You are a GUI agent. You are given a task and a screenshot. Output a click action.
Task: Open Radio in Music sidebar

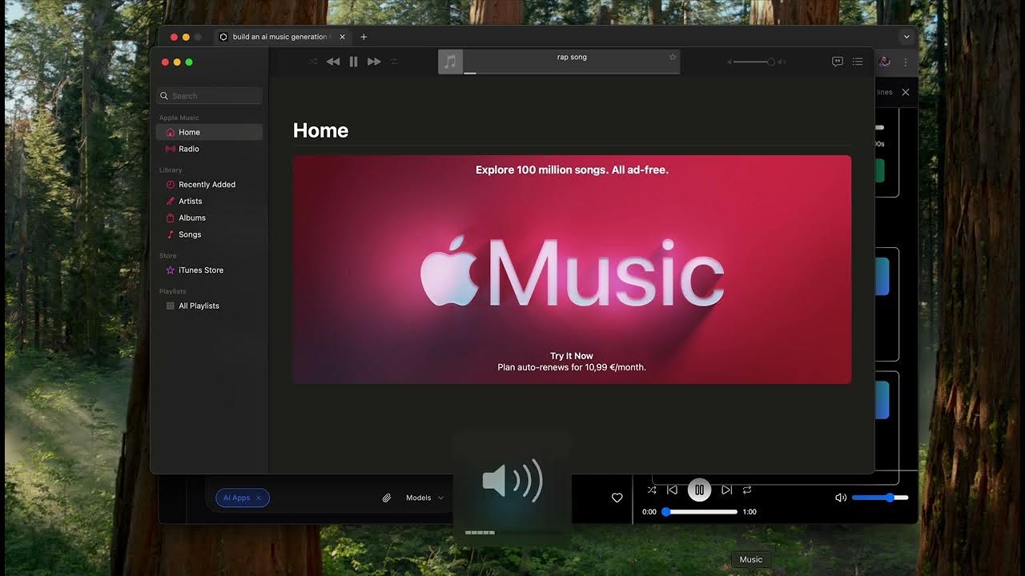[x=210, y=149]
